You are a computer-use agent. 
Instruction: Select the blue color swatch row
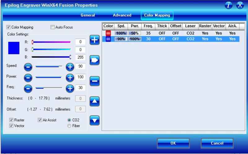point(171,39)
